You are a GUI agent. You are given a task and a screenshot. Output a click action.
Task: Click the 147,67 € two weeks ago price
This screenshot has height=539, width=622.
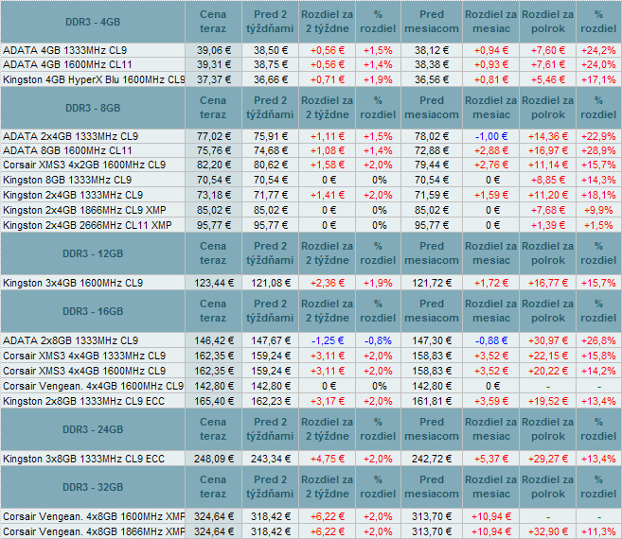(x=270, y=340)
